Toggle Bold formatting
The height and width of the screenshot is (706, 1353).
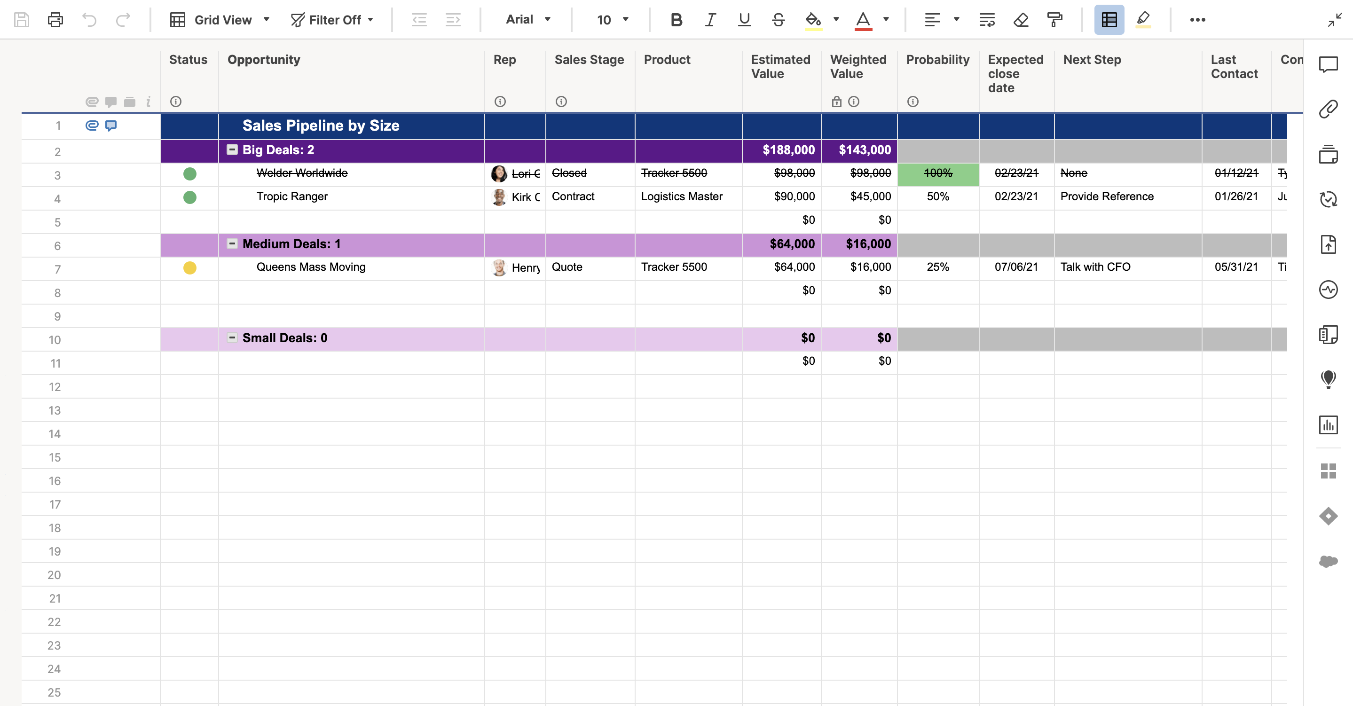(676, 20)
